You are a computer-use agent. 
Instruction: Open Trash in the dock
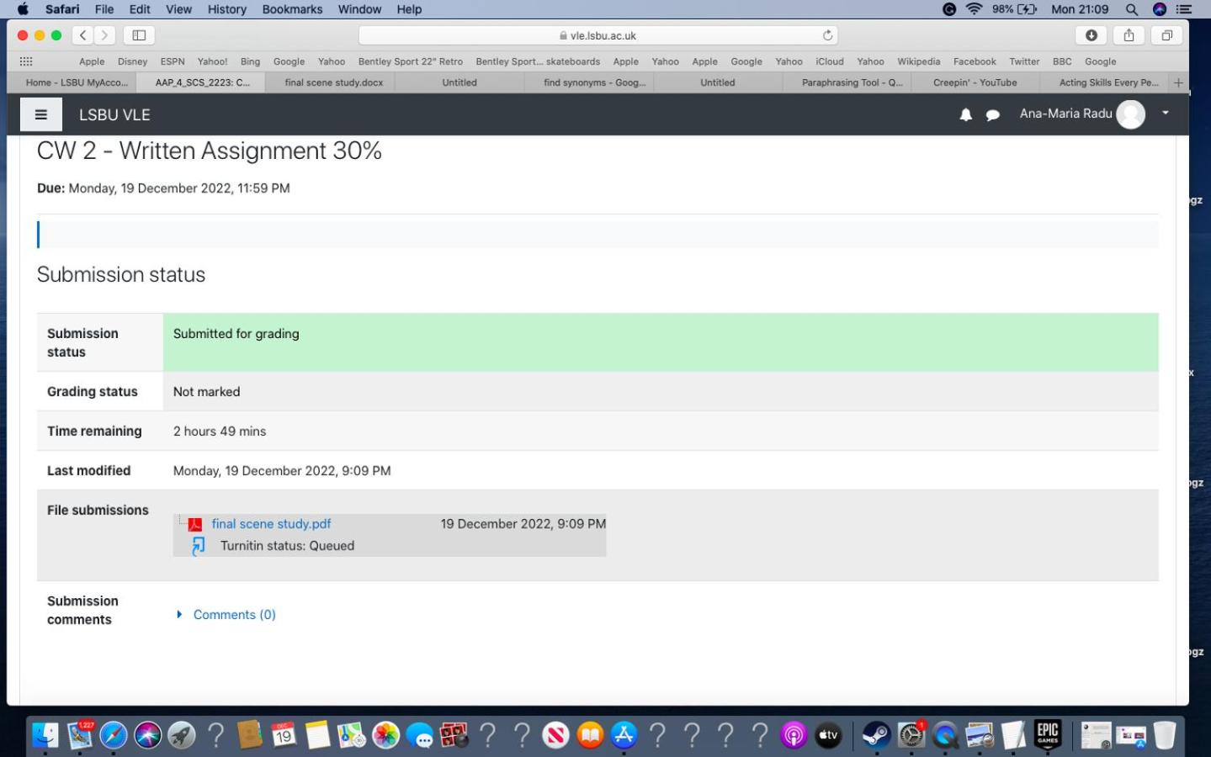pos(1165,735)
